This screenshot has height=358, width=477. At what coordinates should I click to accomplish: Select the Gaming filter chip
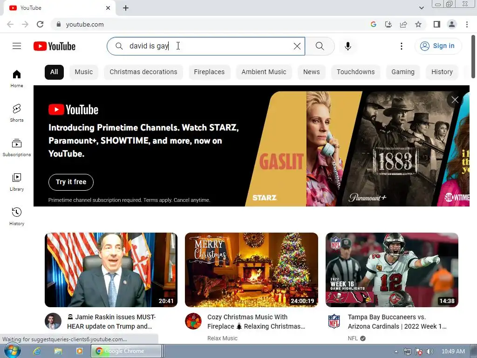(403, 72)
